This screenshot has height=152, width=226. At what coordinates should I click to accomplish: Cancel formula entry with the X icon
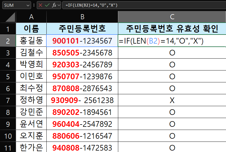pyautogui.click(x=40, y=5)
